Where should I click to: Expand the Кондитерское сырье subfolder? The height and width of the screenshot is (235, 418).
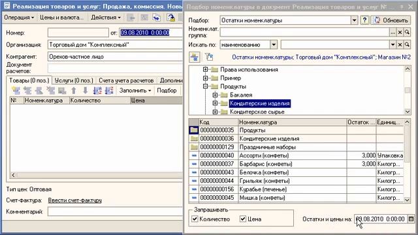(x=215, y=112)
